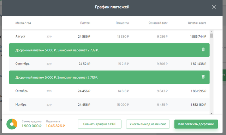
Task: Click Учесть выход на пенсию button
Action: pyautogui.click(x=148, y=124)
